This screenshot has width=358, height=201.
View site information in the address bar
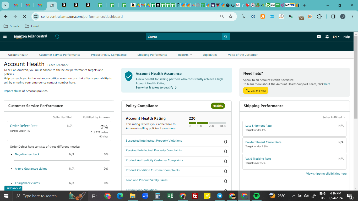[36, 16]
